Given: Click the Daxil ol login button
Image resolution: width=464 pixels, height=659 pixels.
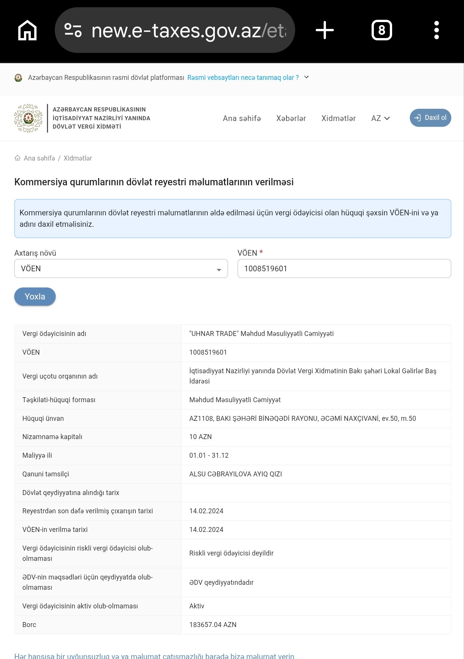Looking at the screenshot, I should [430, 118].
